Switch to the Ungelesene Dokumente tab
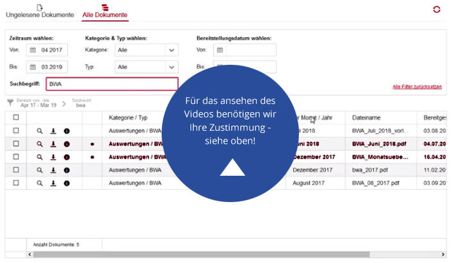 pyautogui.click(x=39, y=12)
